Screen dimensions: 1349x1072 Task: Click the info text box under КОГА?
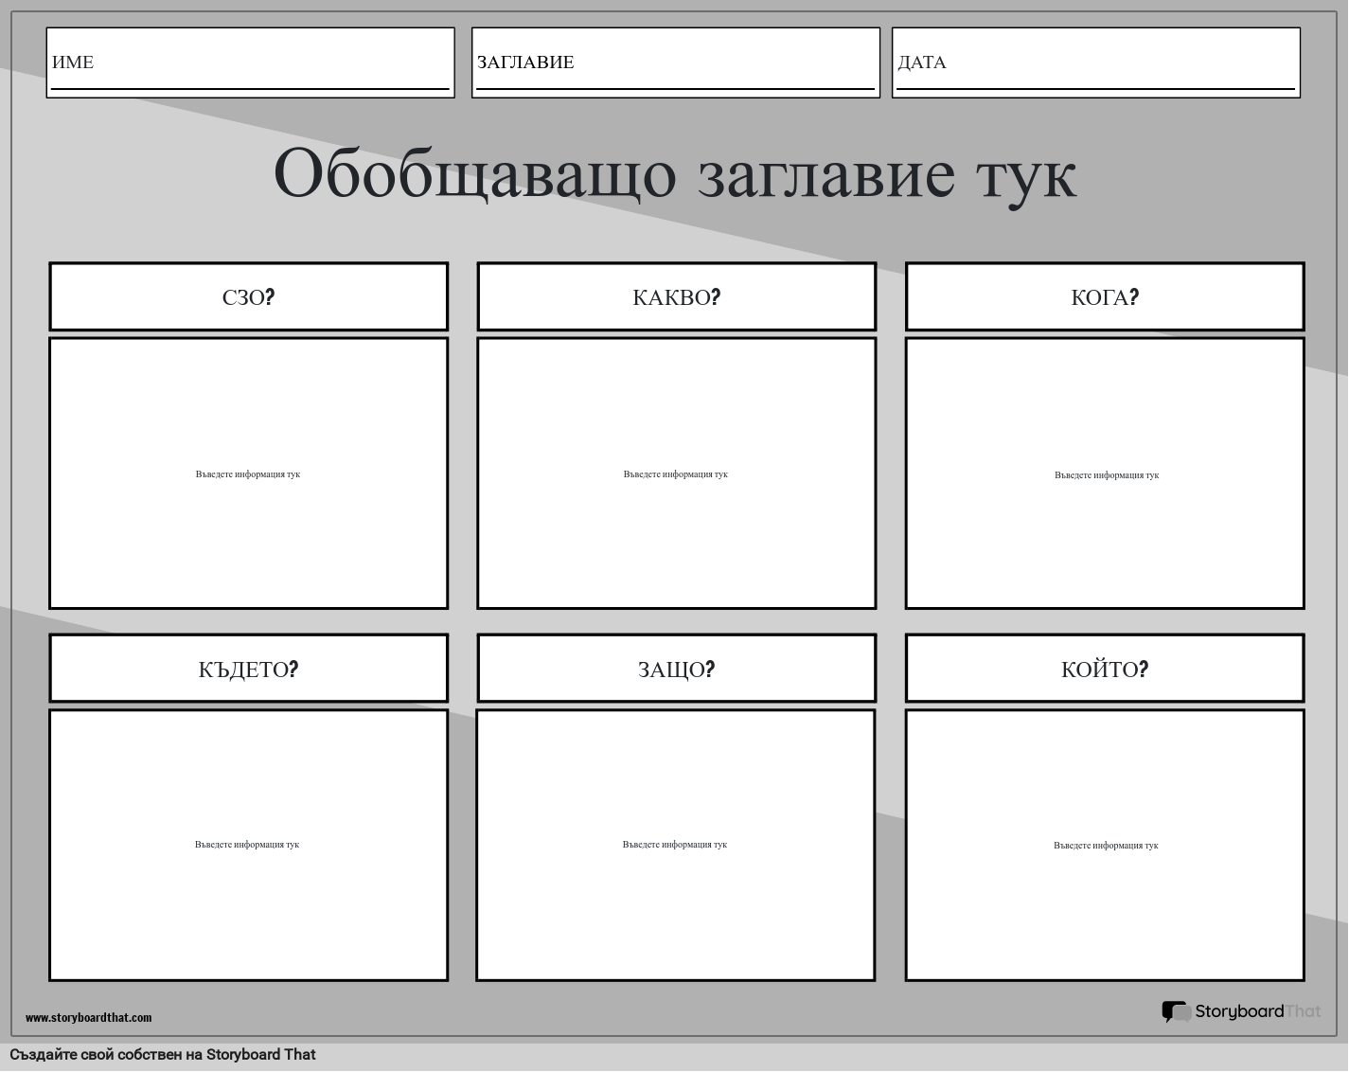[1105, 473]
